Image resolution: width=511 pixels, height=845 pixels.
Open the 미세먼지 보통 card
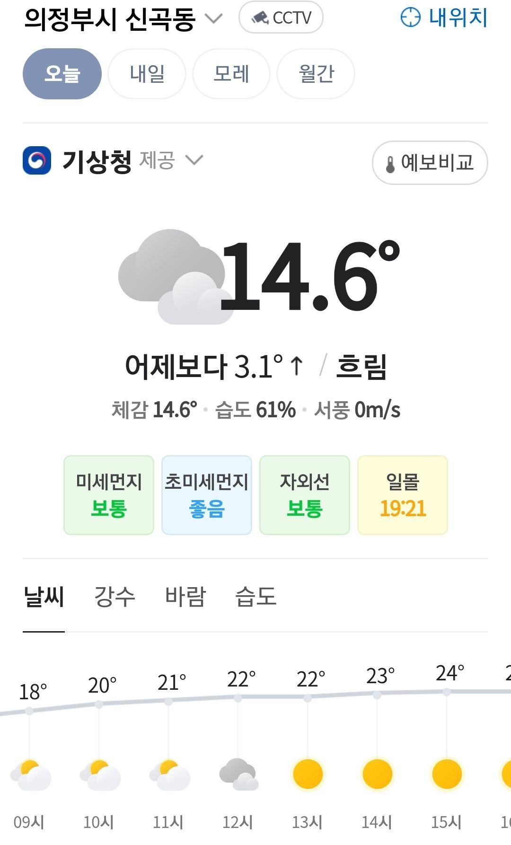[109, 495]
